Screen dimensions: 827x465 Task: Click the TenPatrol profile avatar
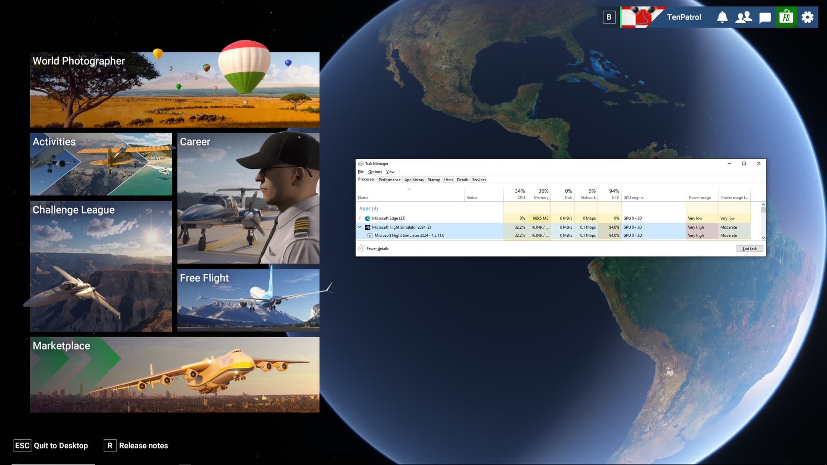coord(643,17)
